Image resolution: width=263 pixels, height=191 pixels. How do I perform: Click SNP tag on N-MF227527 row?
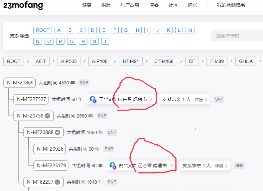(219, 99)
